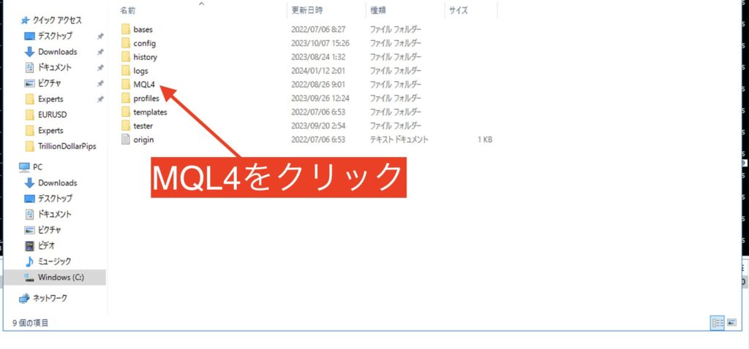Screen dimensions: 749x349
Task: Click the tester date 2023/09/20 2:54
Action: click(x=318, y=126)
